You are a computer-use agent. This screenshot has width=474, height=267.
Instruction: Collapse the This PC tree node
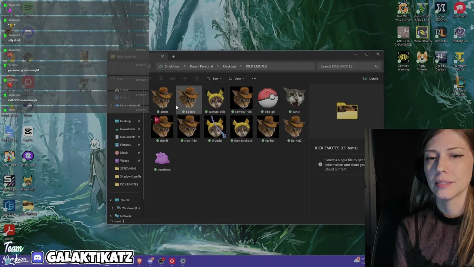pyautogui.click(x=110, y=200)
